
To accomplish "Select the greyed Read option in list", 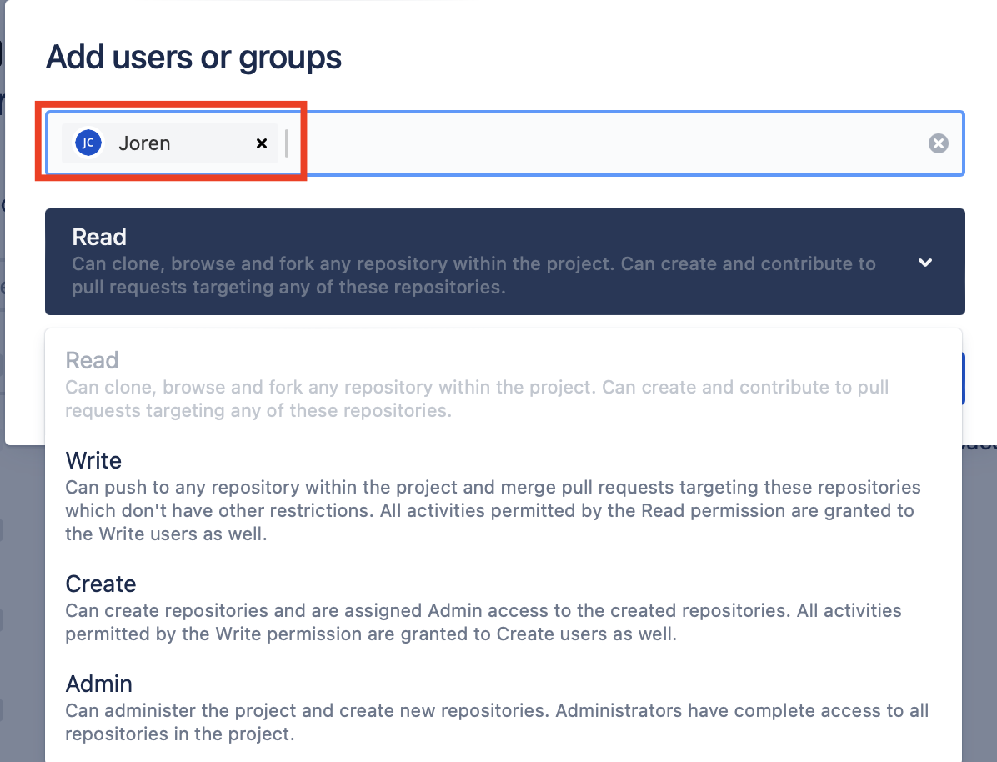I will click(92, 360).
